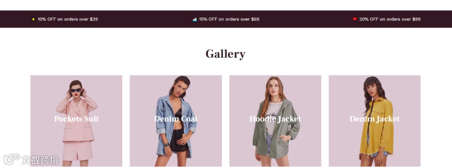Click the watermark logo icon at bottom left
Viewport: 452px width, 168px height.
[12, 159]
